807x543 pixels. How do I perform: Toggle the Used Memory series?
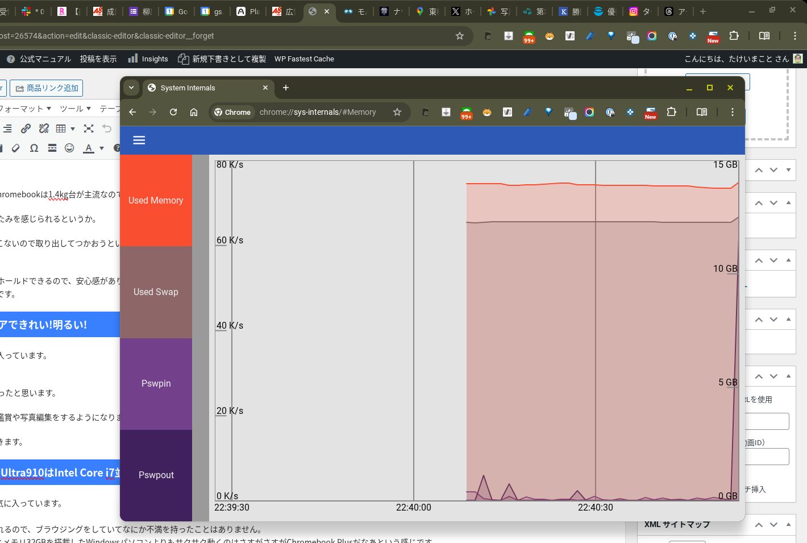tap(156, 200)
